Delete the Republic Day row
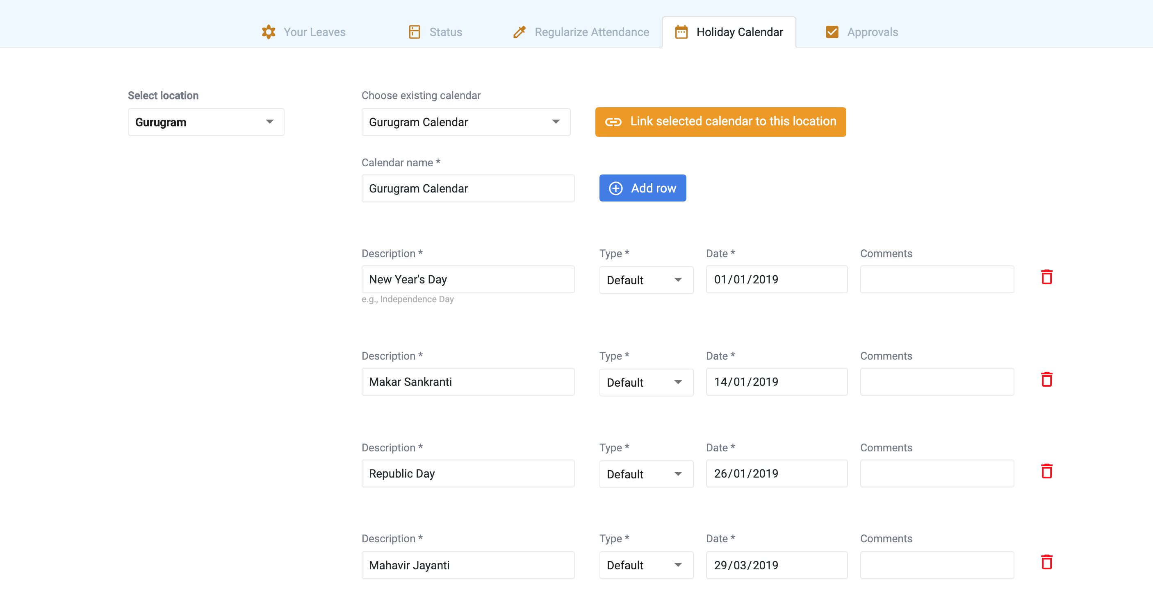Screen dimensions: 1153x607 (x=1046, y=471)
